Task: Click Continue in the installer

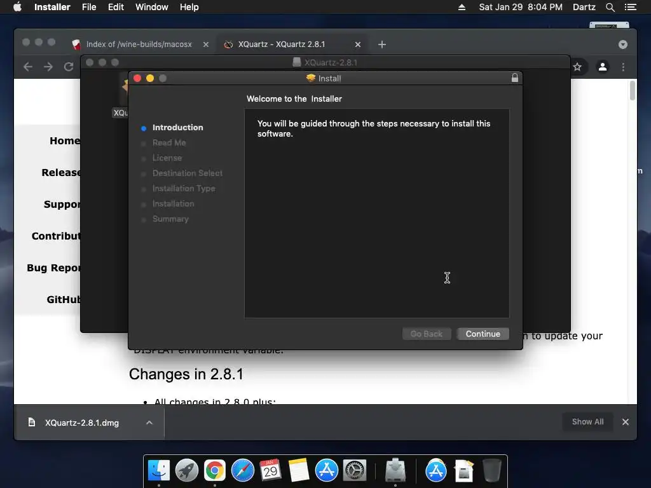Action: (483, 334)
